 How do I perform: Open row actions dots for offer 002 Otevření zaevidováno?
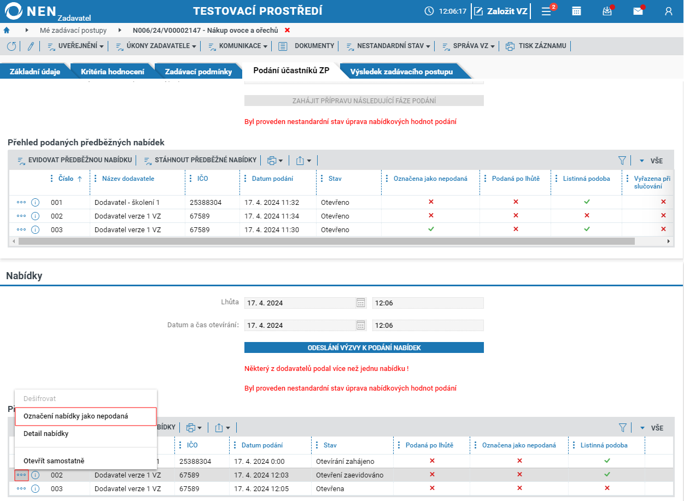[x=21, y=475]
